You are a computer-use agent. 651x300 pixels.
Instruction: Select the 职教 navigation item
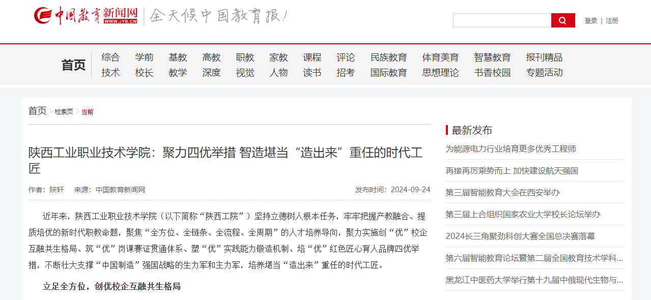(245, 57)
